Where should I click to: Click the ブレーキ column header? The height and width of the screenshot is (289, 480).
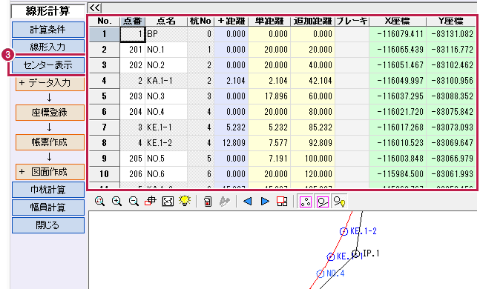tap(352, 21)
